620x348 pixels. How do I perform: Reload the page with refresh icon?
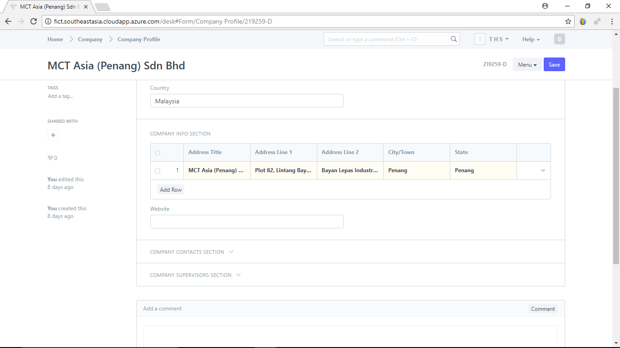[x=33, y=21]
